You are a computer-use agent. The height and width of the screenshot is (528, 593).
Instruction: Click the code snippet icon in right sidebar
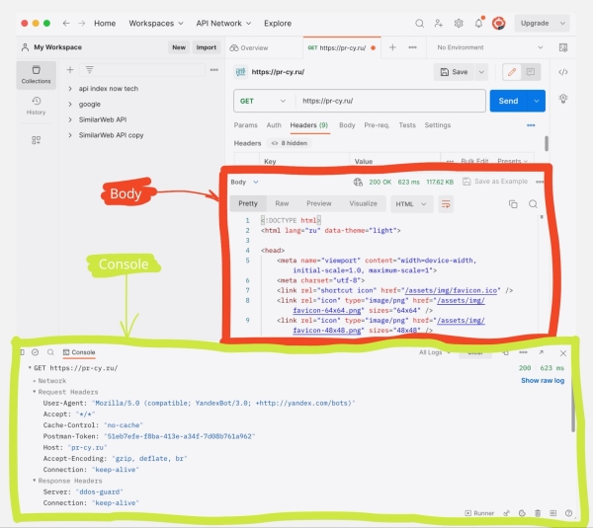(563, 72)
